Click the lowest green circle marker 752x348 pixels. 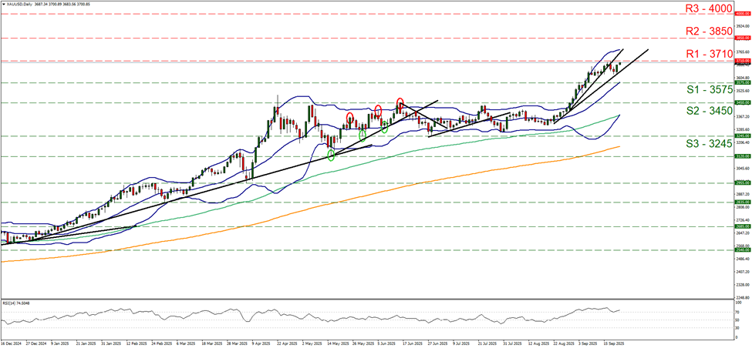[331, 156]
